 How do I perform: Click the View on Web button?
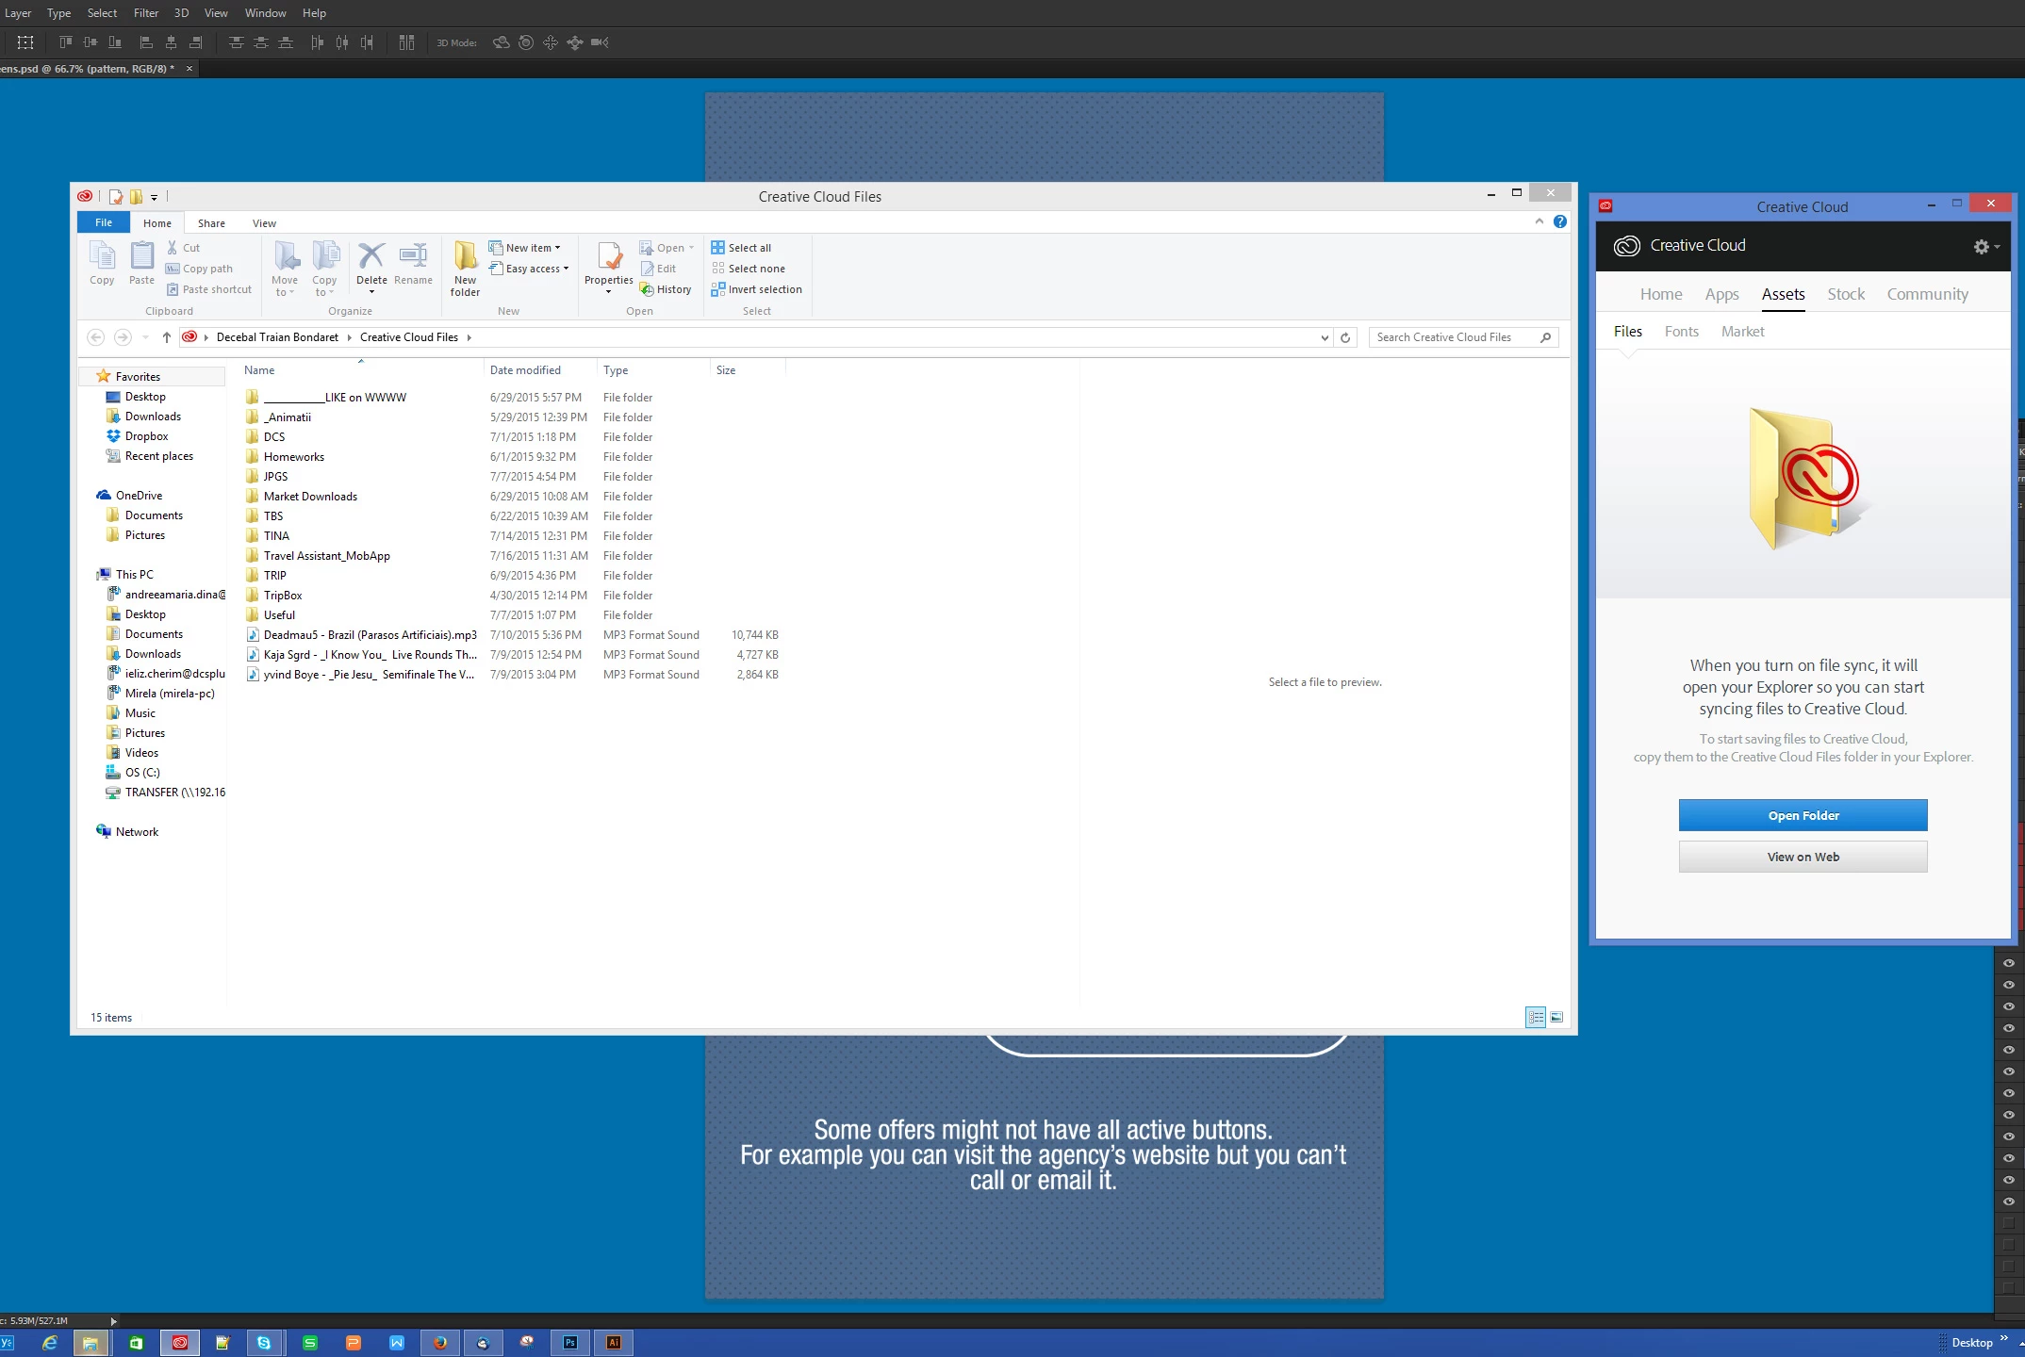[x=1803, y=857]
